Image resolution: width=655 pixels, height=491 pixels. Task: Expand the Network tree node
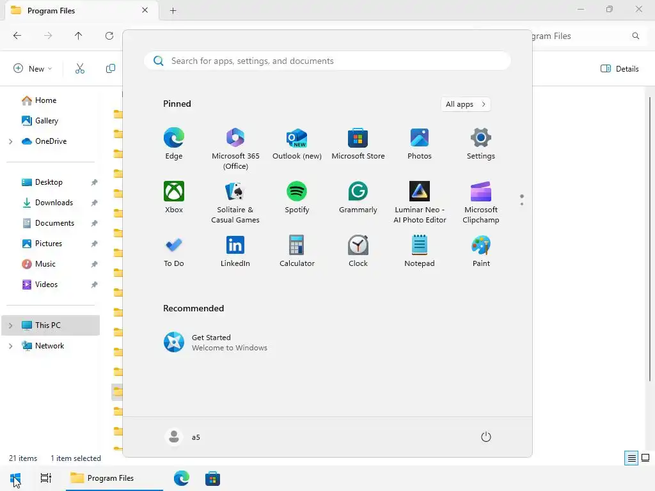10,346
